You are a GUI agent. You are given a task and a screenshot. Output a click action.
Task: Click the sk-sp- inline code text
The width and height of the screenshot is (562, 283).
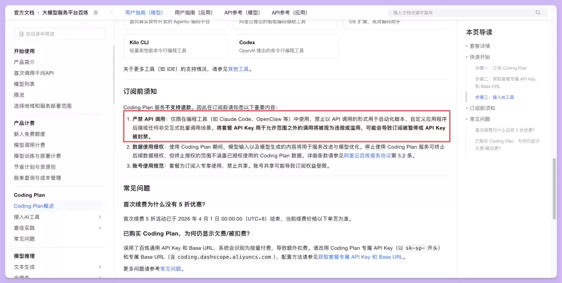pos(416,248)
